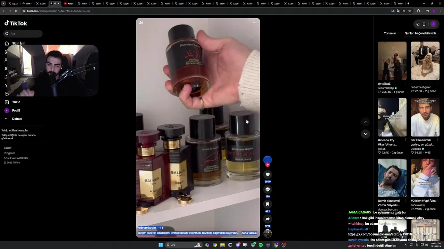Mute the TikTok tab via speaker icon
The height and width of the screenshot is (249, 444).
55,3
